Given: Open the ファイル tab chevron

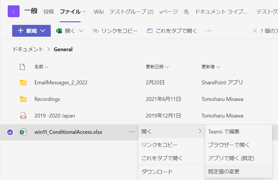Looking at the screenshot, I should (x=84, y=12).
